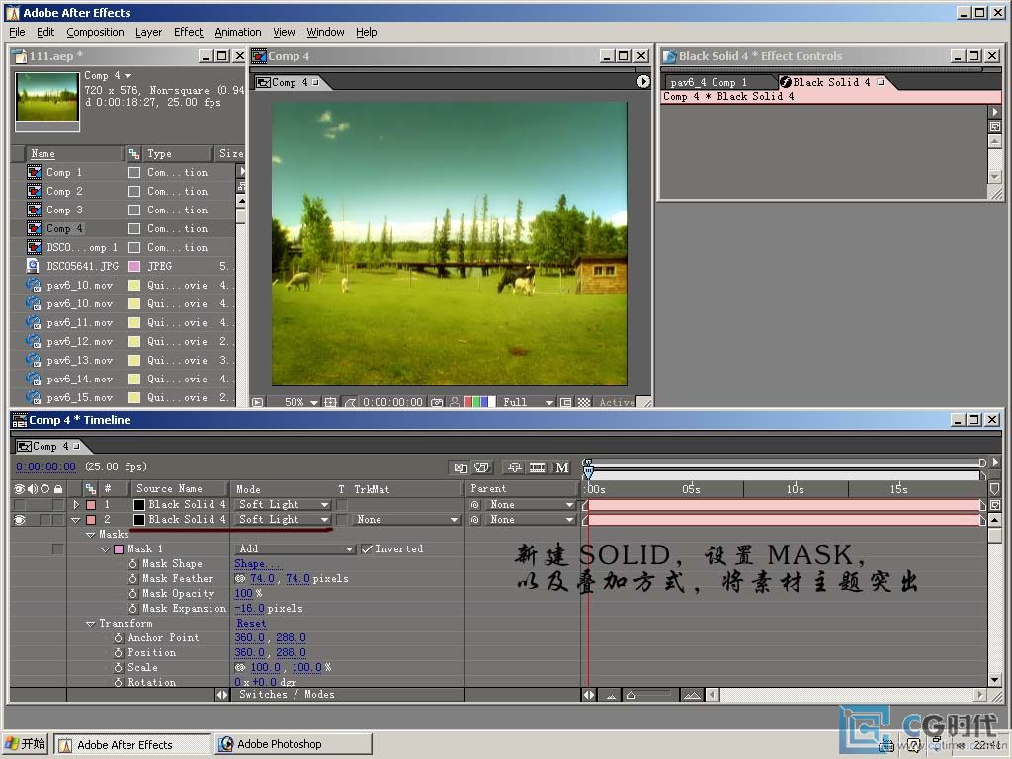
Task: Open layer 2 Parent None dropdown
Action: click(x=530, y=520)
